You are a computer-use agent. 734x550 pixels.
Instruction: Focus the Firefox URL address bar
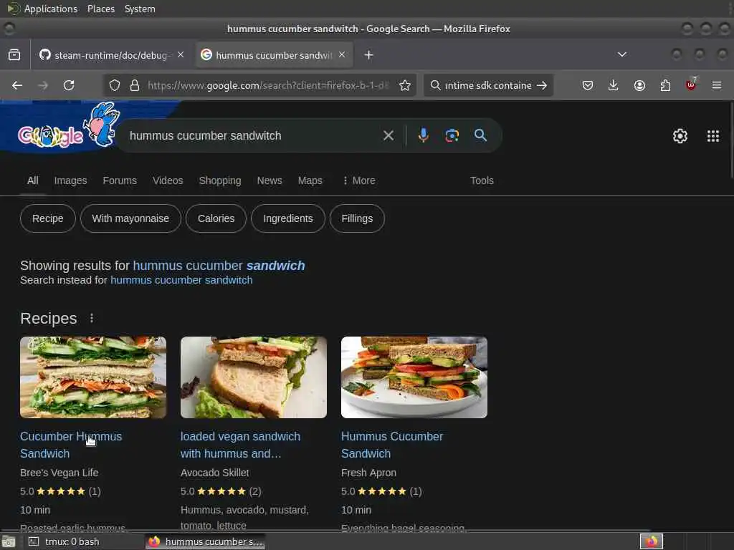pos(268,85)
